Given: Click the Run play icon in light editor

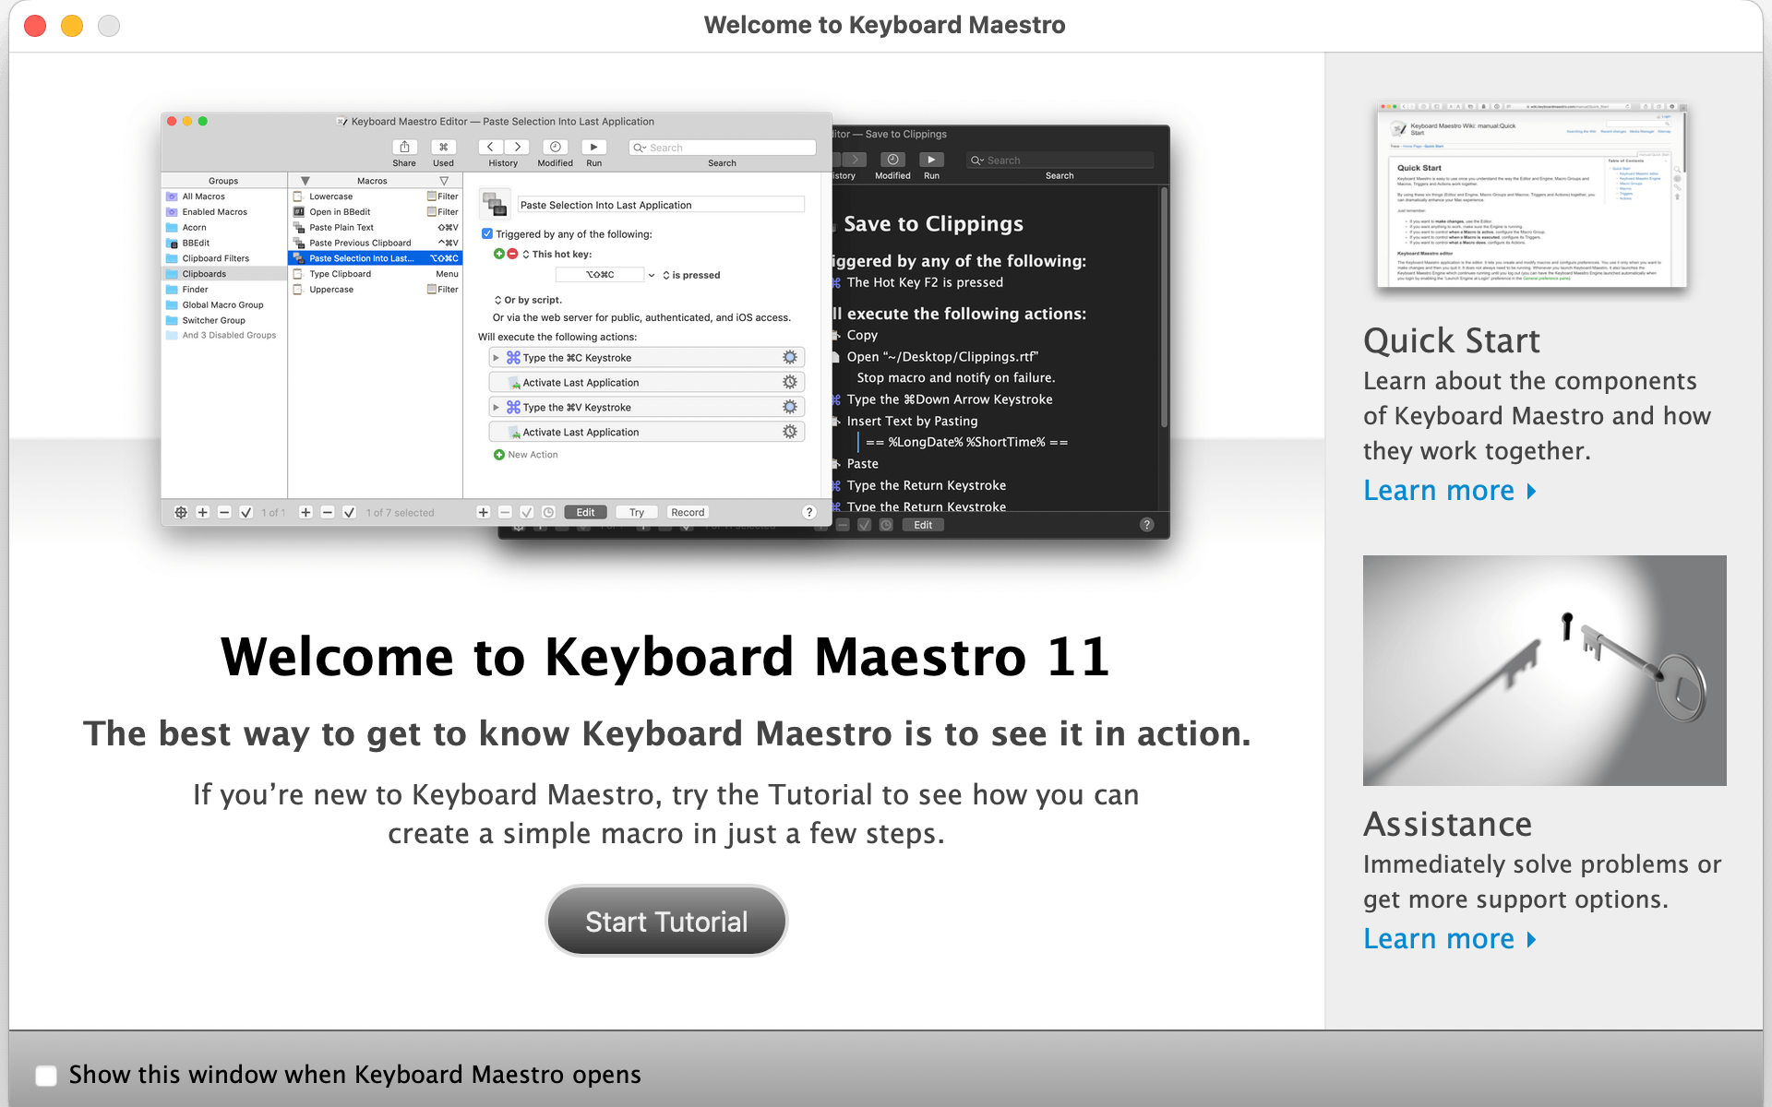Looking at the screenshot, I should [x=593, y=147].
